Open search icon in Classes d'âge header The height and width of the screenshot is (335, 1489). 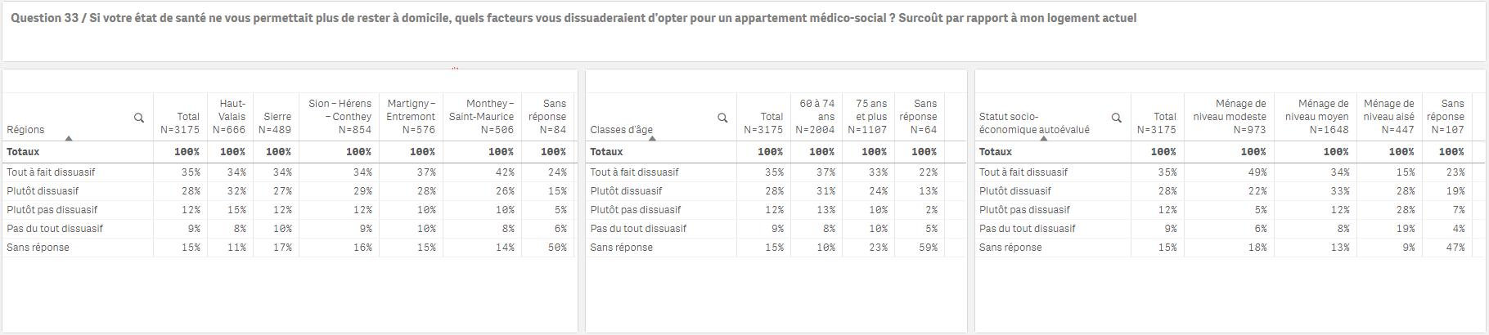(x=722, y=118)
